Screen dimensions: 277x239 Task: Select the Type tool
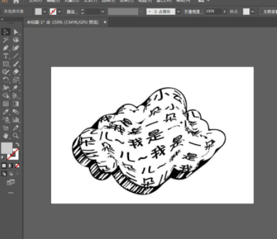pos(6,56)
